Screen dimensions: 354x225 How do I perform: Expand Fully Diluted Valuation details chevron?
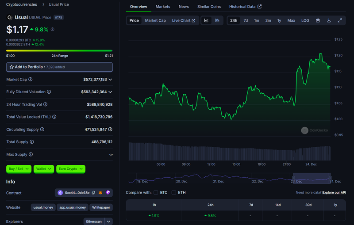coord(110,92)
